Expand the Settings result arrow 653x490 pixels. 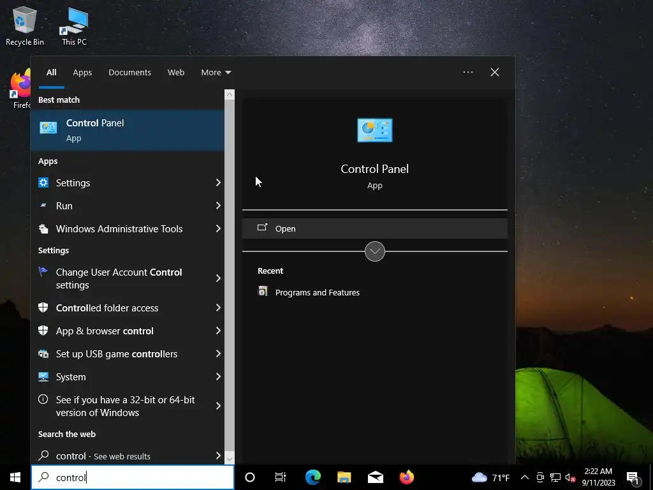point(218,182)
